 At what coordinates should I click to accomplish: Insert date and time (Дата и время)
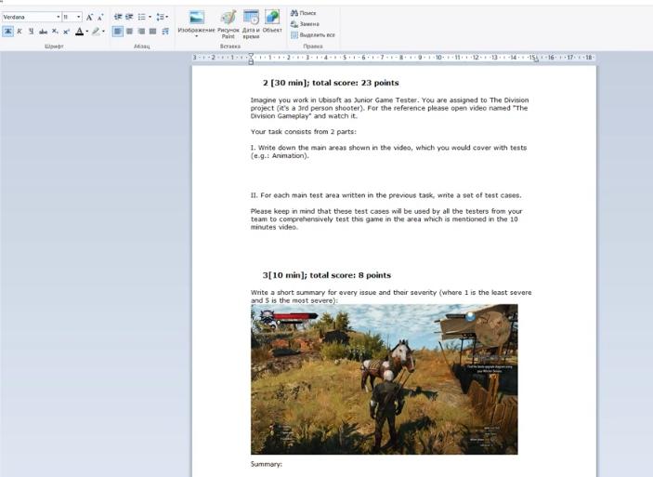pos(251,22)
